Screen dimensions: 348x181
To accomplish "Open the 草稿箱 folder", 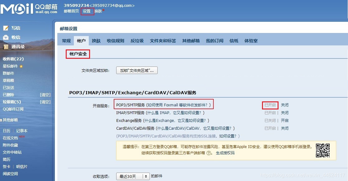I will (x=8, y=81).
